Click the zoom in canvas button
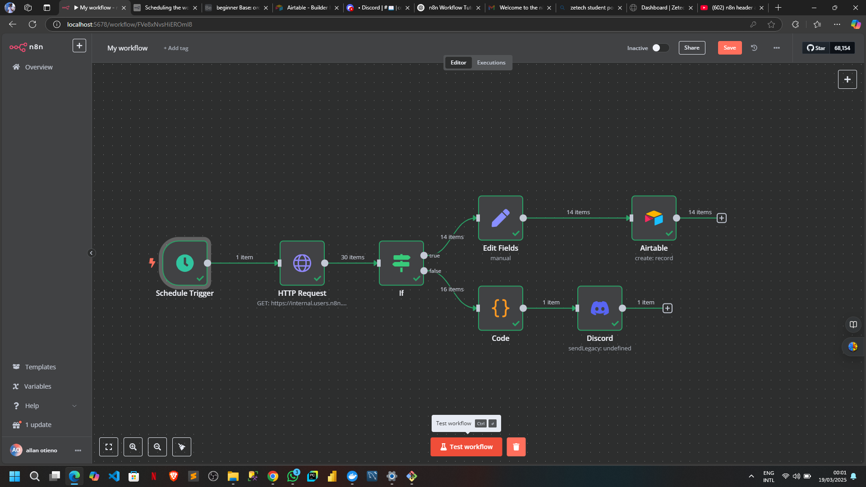This screenshot has width=866, height=487. pyautogui.click(x=133, y=447)
